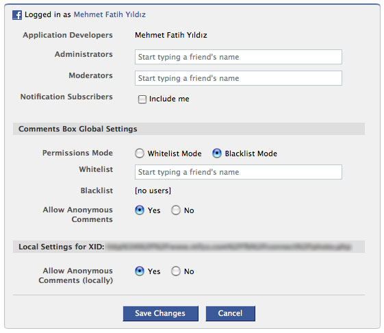Focus the Moderators friend name field
384x333 pixels.
(238, 78)
